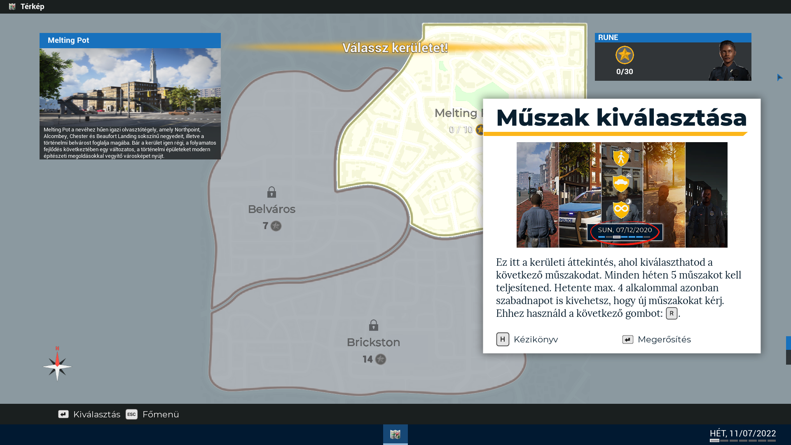This screenshot has height=445, width=791.
Task: Click the Térkép map icon in title bar
Action: pos(12,7)
